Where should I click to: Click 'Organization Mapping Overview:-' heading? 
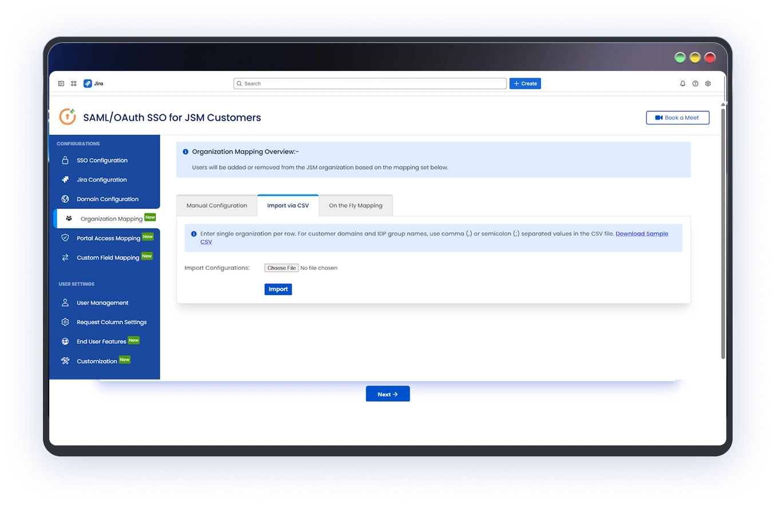[246, 152]
